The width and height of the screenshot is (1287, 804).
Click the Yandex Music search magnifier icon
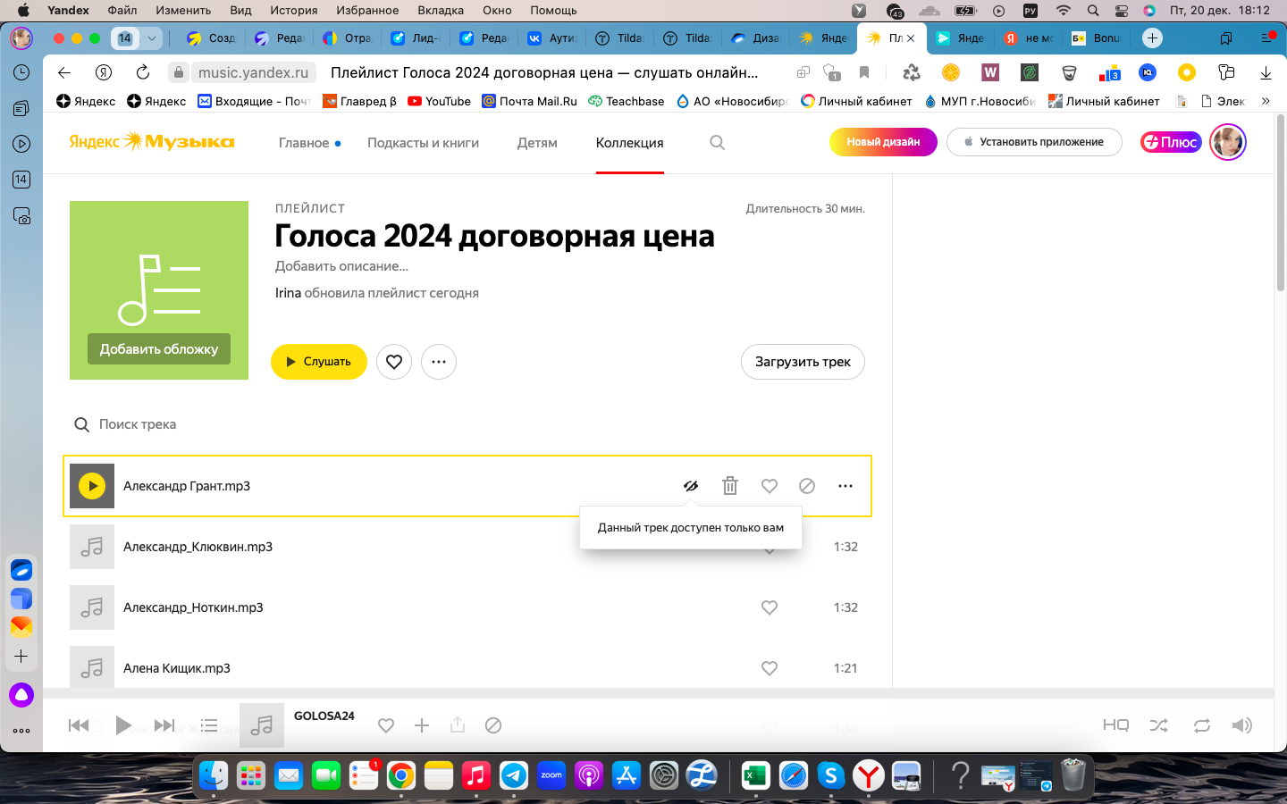717,142
